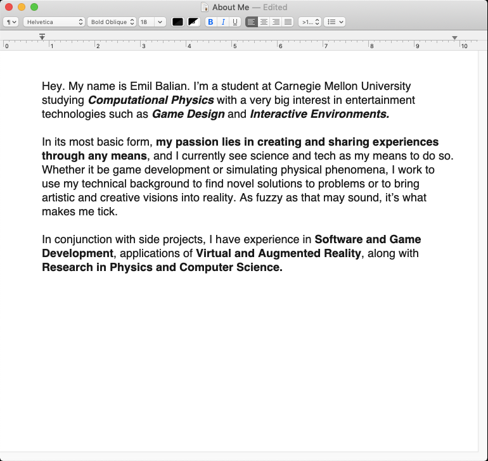The image size is (488, 461).
Task: Click the text "Carnegie Mellon University"
Action: [342, 86]
